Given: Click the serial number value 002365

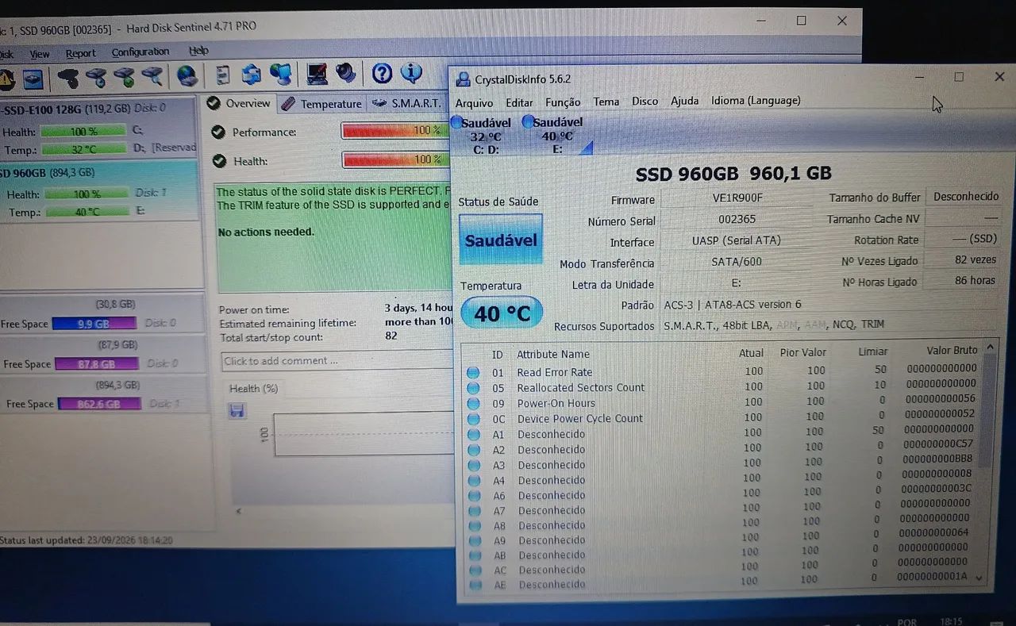Looking at the screenshot, I should pos(737,219).
